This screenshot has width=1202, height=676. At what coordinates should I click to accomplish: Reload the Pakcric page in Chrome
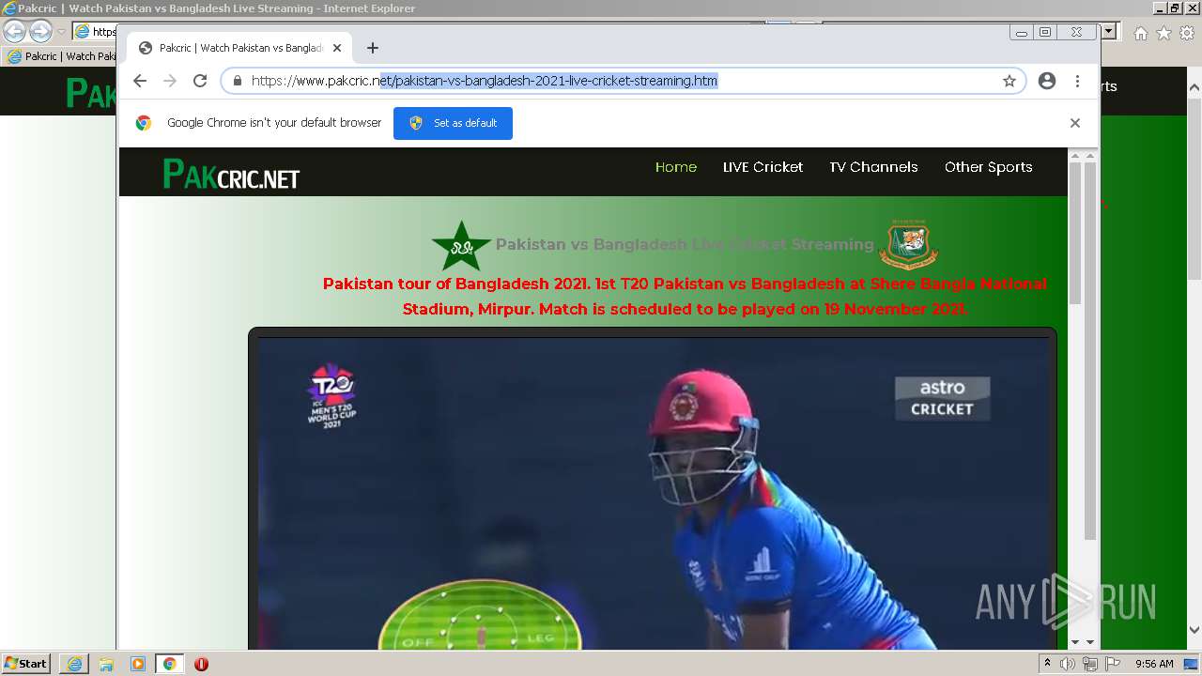click(200, 81)
